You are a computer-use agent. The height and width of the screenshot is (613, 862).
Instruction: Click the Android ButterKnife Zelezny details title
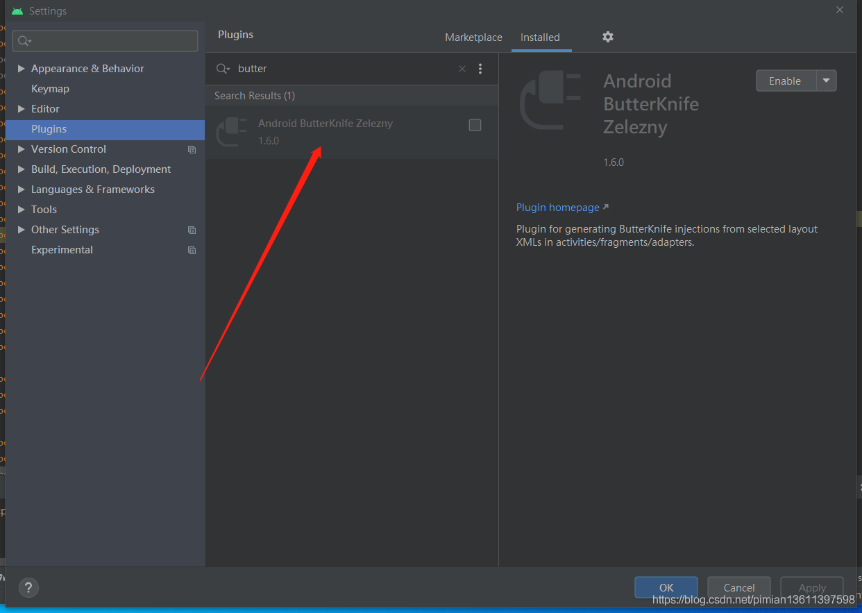click(651, 104)
